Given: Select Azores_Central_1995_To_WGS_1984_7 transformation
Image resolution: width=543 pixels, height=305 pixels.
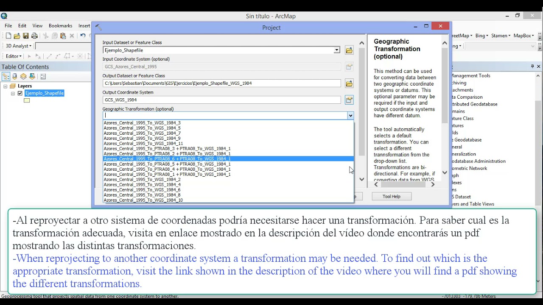Looking at the screenshot, I should 228,133.
